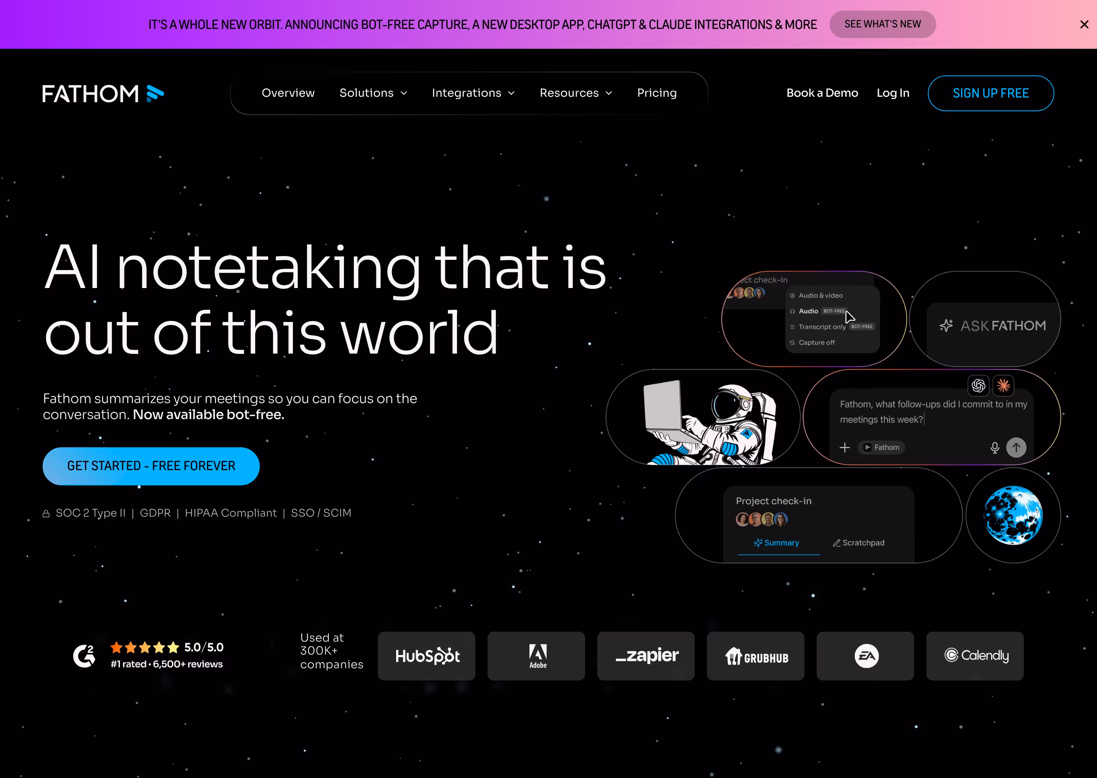Screen dimensions: 1097x778
Task: Click the HIPAA Compliant text
Action: 231,513
